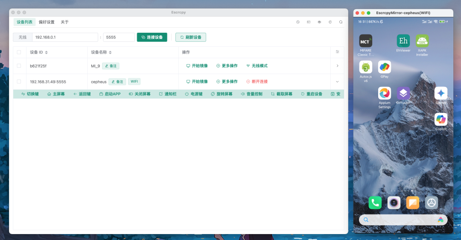Open the XAPK Installer app

[422, 41]
